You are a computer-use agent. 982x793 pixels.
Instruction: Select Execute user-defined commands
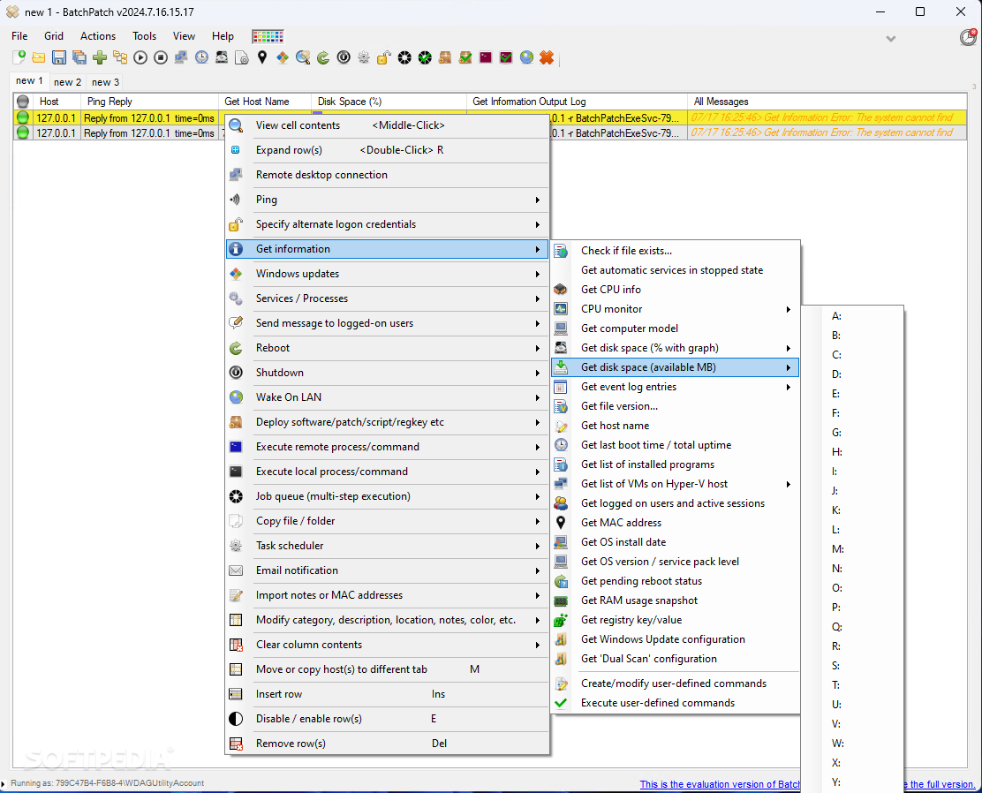675,703
